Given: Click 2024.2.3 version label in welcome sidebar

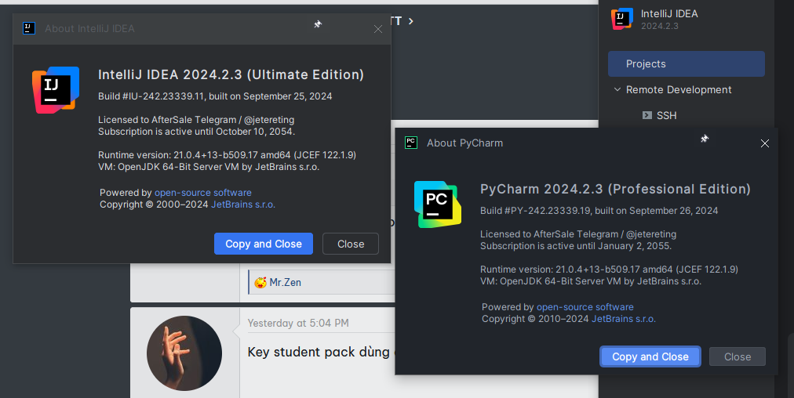Looking at the screenshot, I should click(x=659, y=26).
